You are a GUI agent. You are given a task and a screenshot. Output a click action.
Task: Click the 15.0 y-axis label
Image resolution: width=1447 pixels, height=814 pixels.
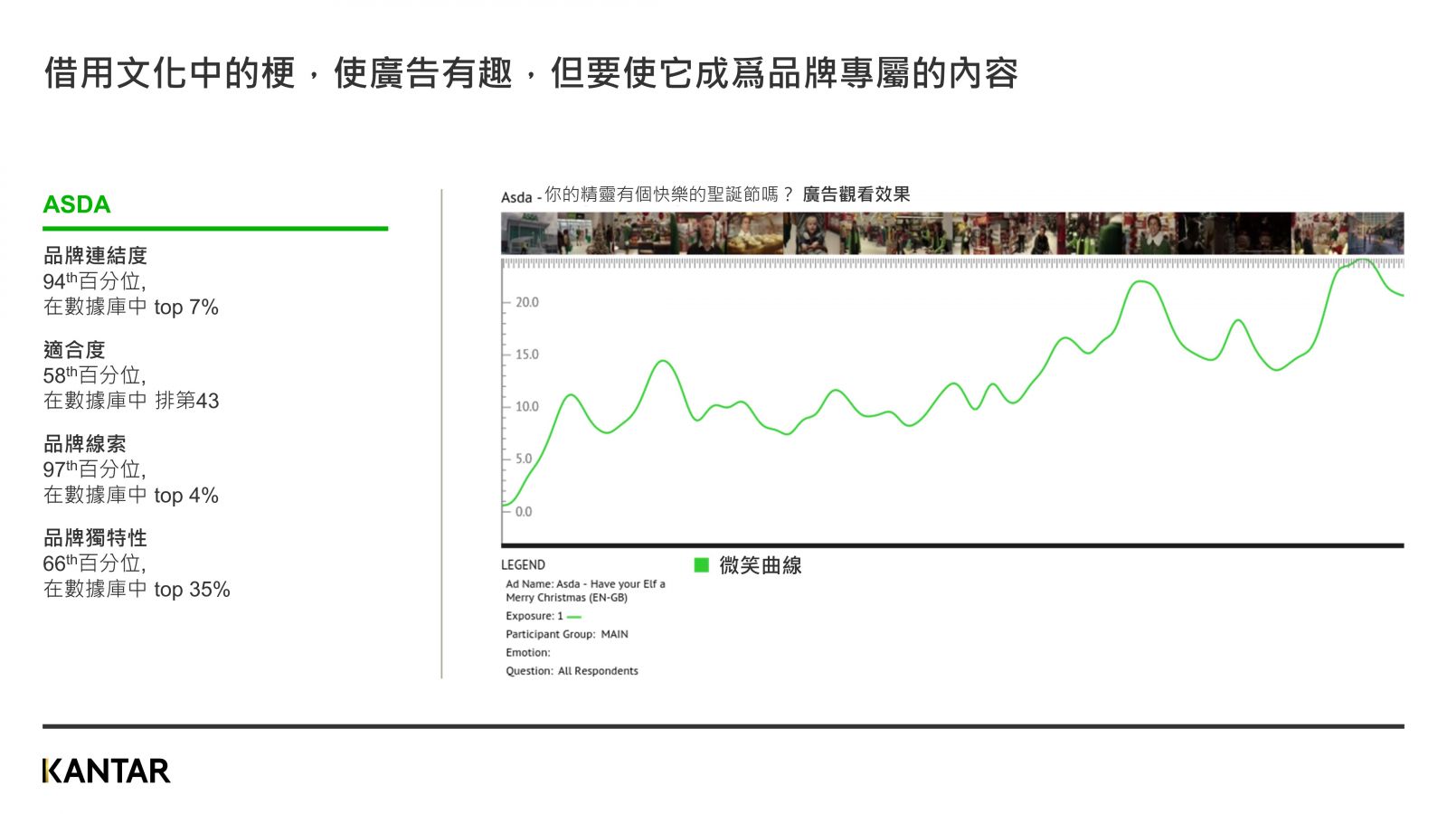point(527,355)
